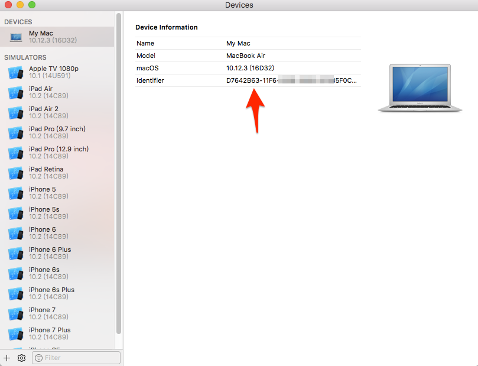478x366 pixels.
Task: Click 10.1 (14U591) version under Apple TV
Action: (x=50, y=76)
